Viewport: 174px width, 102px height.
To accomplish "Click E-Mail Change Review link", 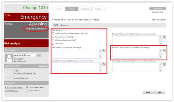I will click(14, 87).
